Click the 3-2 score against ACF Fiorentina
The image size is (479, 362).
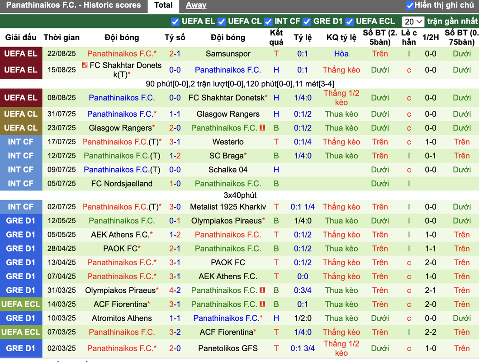click(x=175, y=332)
